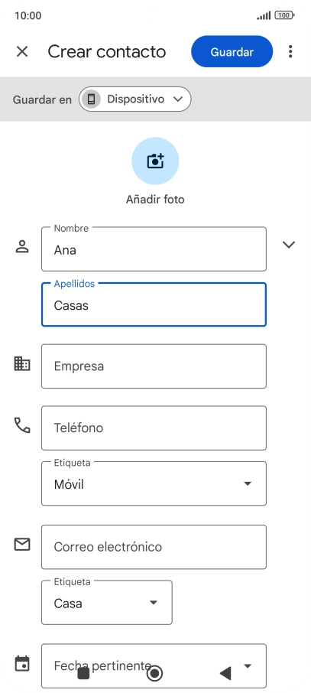Select the Correo electrónico input field
This screenshot has width=311, height=693.
(x=154, y=547)
